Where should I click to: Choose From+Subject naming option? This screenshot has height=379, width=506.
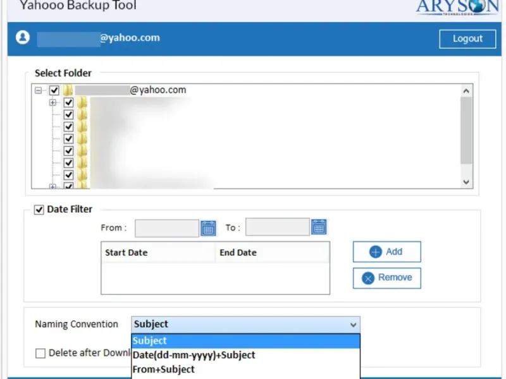pos(245,369)
